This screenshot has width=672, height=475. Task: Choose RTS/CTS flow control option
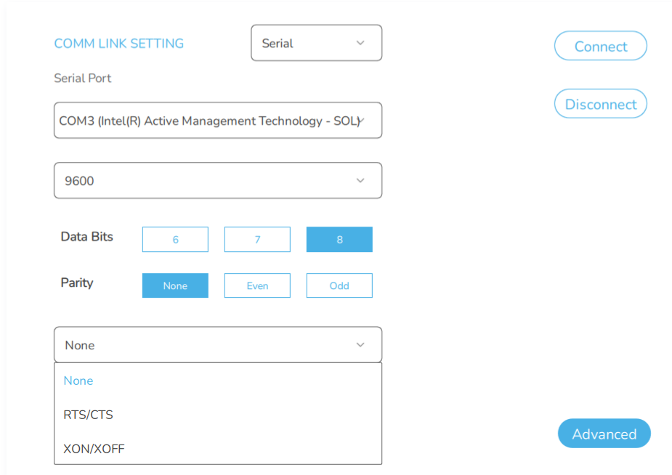(88, 415)
